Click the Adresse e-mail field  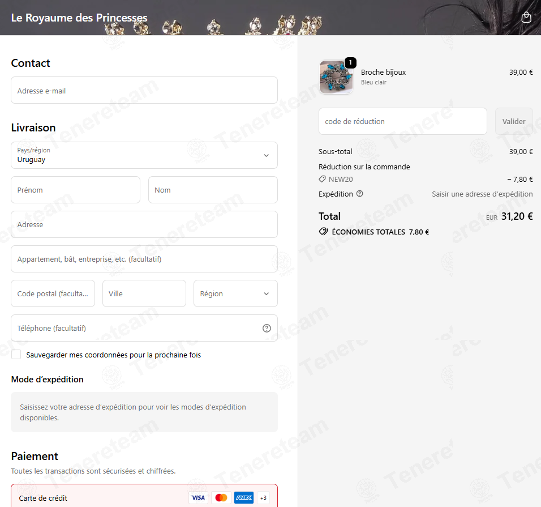pos(144,90)
